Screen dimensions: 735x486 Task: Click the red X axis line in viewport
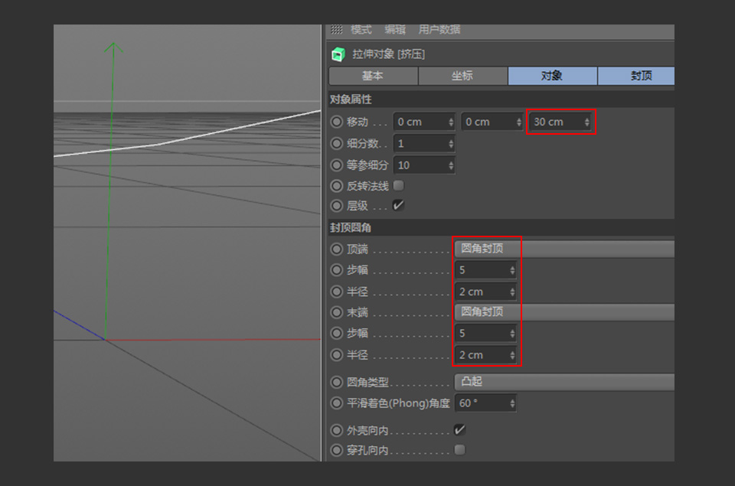(214, 339)
